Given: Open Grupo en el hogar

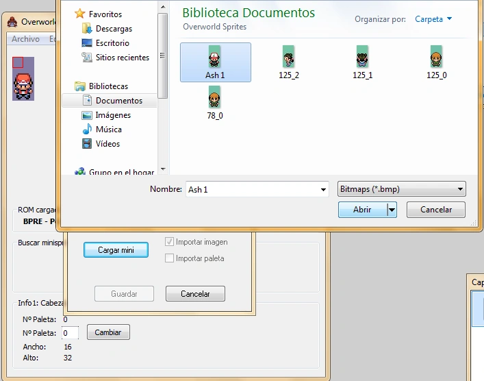Looking at the screenshot, I should [121, 172].
